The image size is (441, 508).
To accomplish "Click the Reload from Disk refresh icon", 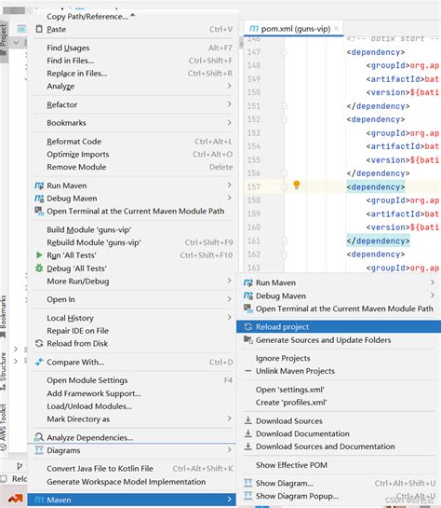I will point(39,343).
